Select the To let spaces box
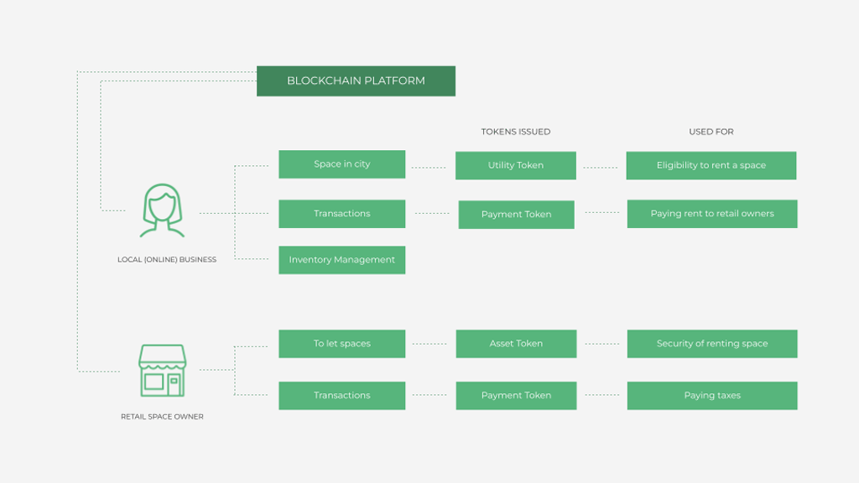 (341, 344)
